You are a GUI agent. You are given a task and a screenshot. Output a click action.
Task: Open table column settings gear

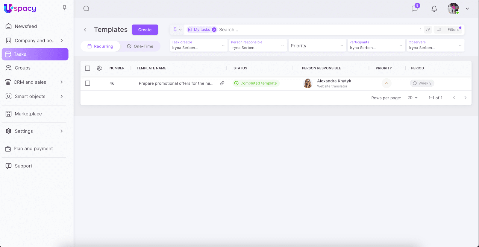[99, 68]
